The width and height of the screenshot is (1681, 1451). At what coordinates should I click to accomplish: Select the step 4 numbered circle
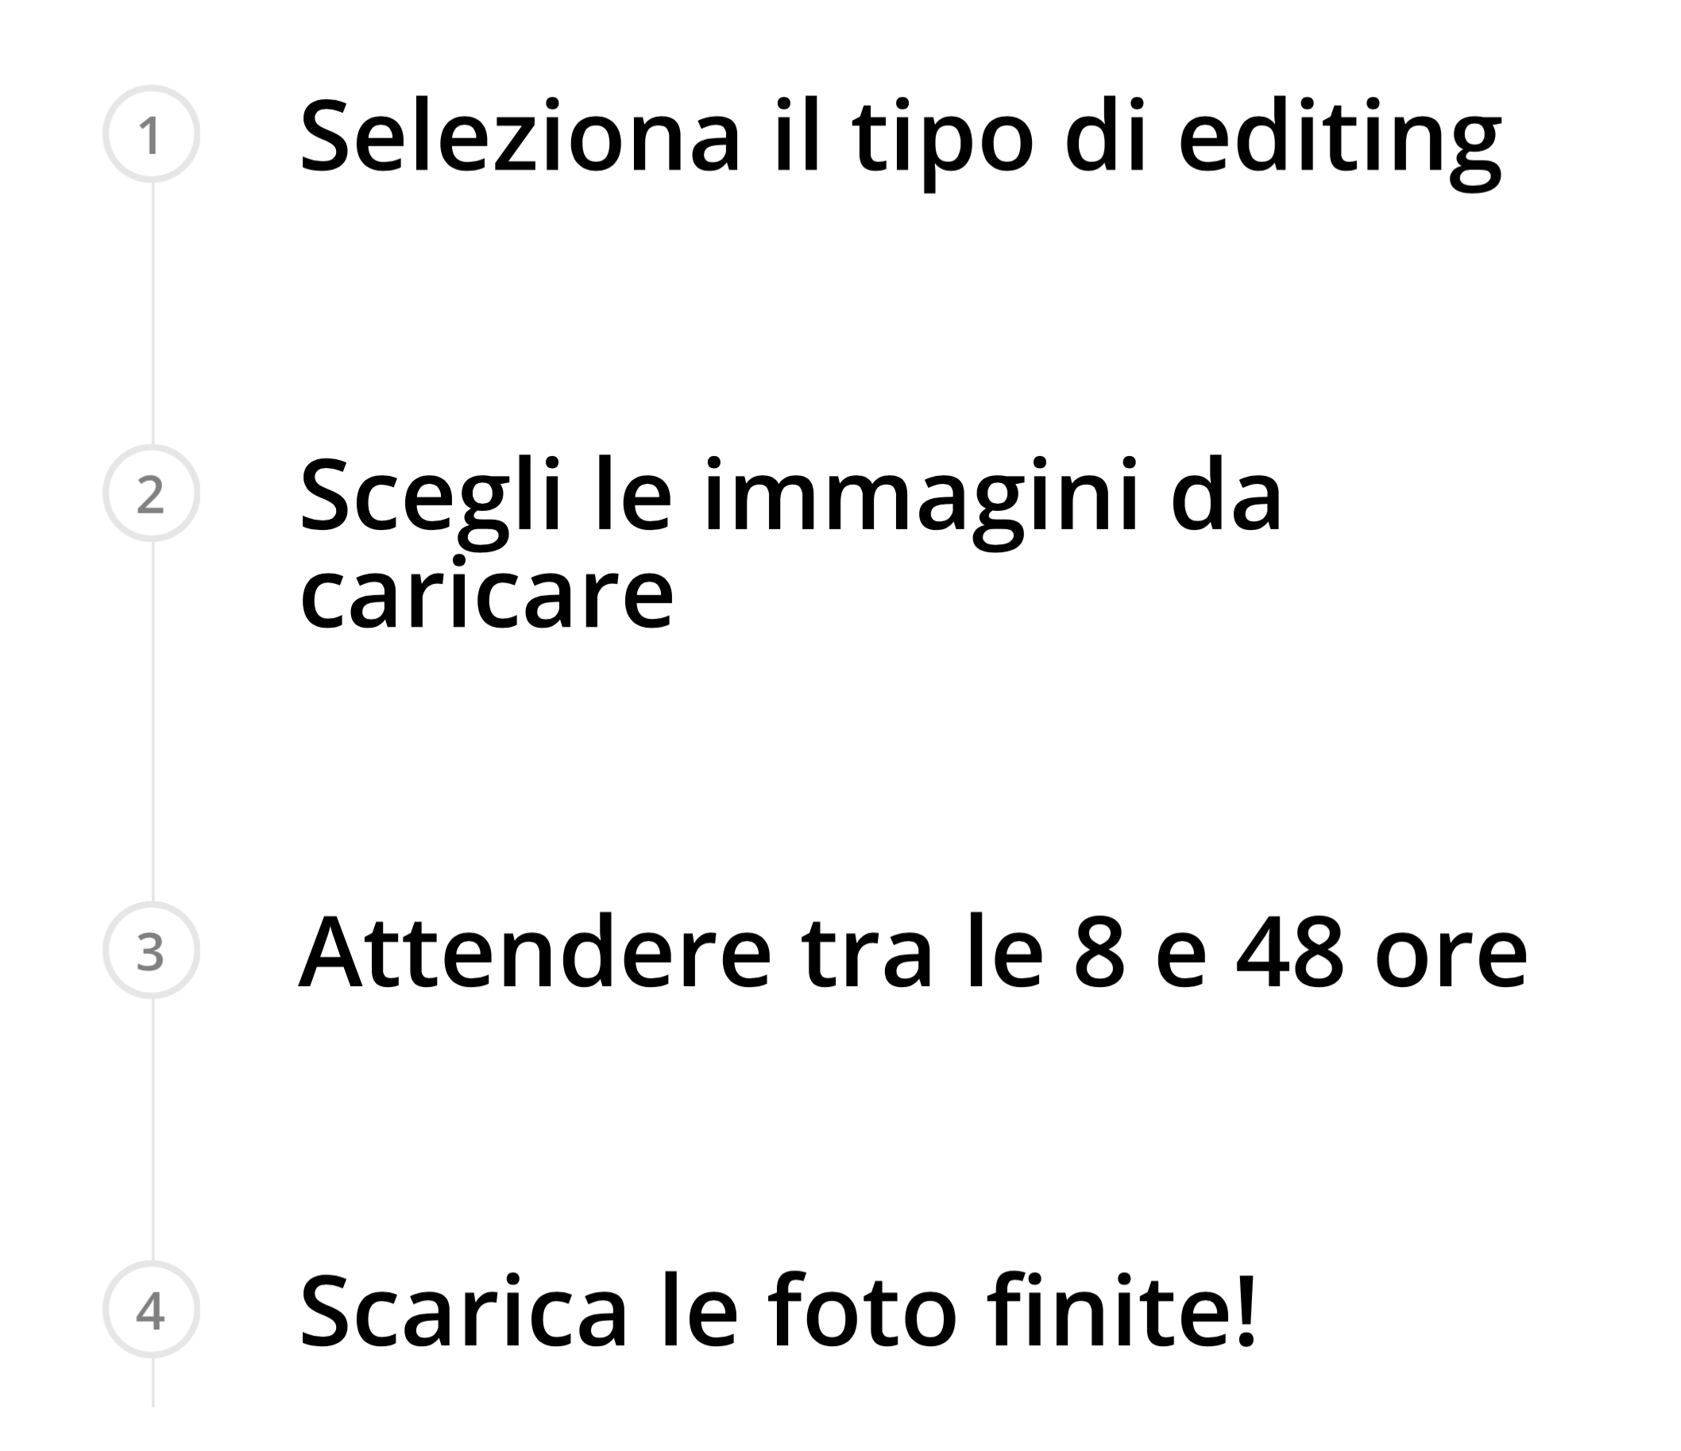(152, 1309)
